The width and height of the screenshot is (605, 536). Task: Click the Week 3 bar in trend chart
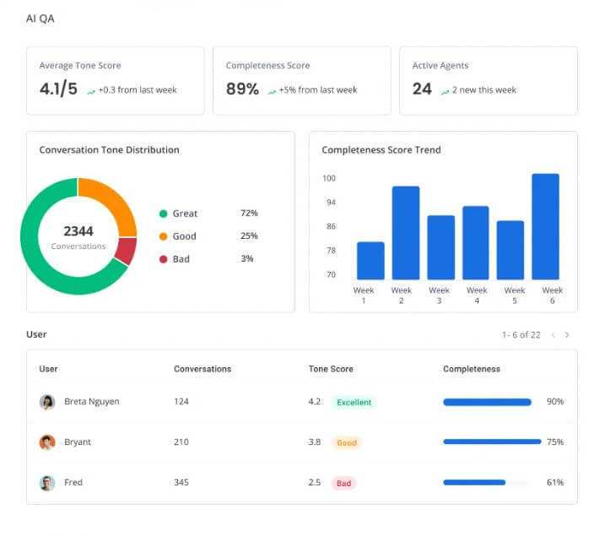441,247
